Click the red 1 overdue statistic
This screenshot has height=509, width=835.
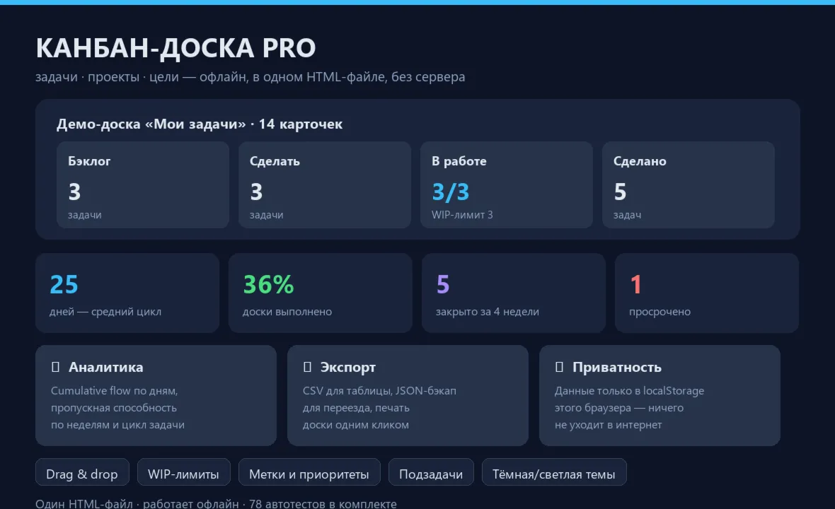coord(636,285)
